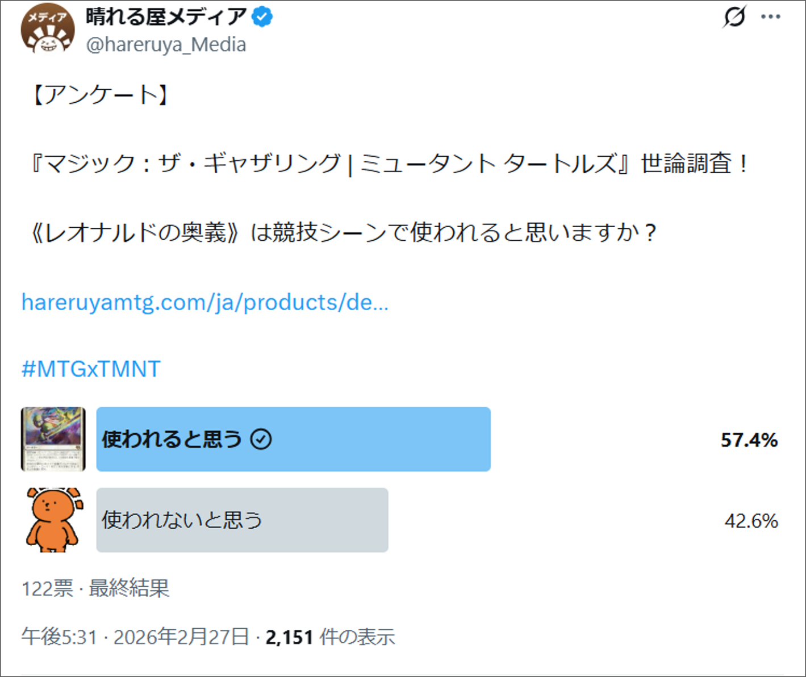This screenshot has height=677, width=806.
Task: Click the #MTGxTMNT hashtag
Action: coord(91,369)
